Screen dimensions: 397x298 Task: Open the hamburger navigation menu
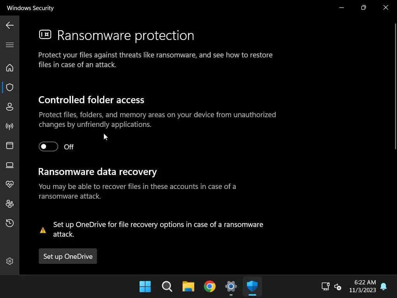(x=10, y=45)
